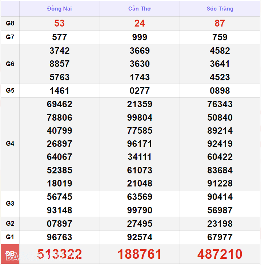Viewport: 261px width, 265px height.
Task: Click G1 number 96763
Action: pos(59,237)
